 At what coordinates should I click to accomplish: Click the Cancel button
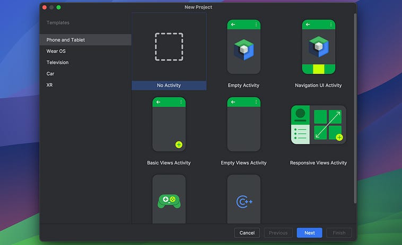click(x=247, y=233)
